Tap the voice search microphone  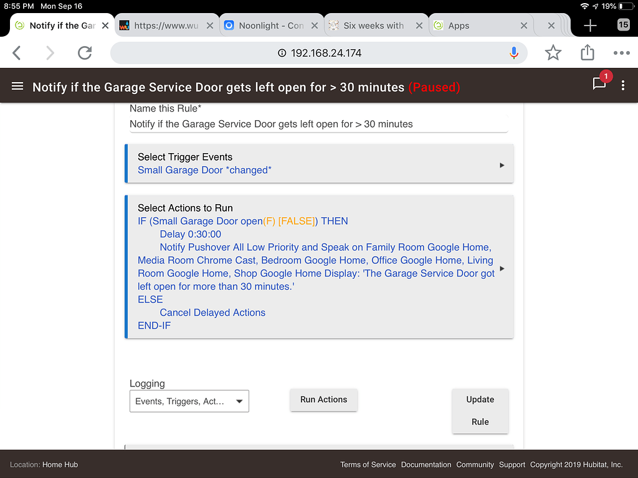(x=514, y=53)
